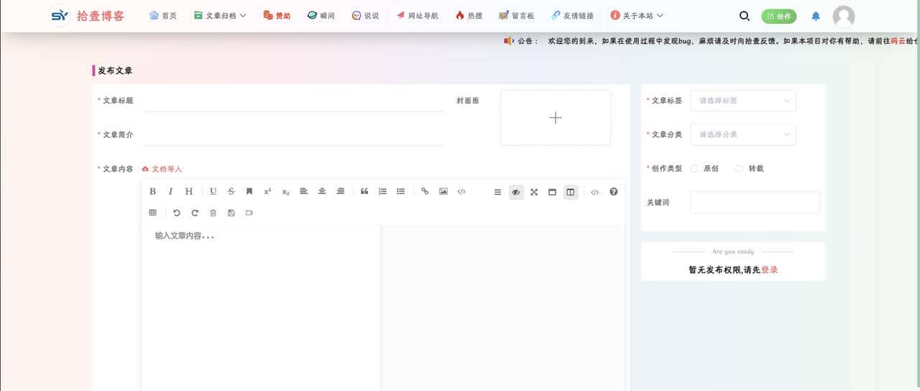Insert a hyperlink via the link icon
Image resolution: width=920 pixels, height=391 pixels.
(x=425, y=192)
